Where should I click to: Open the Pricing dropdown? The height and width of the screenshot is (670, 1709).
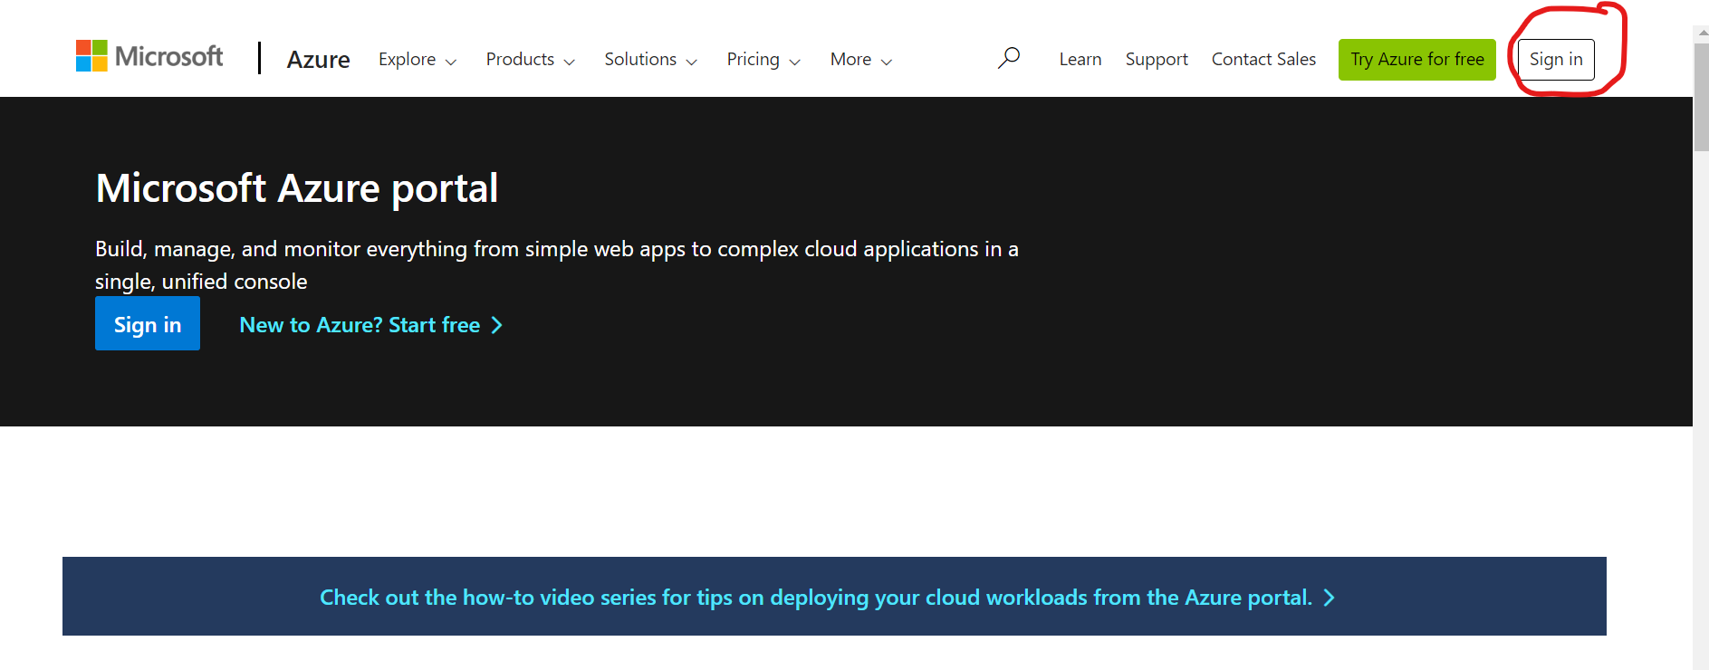(763, 60)
